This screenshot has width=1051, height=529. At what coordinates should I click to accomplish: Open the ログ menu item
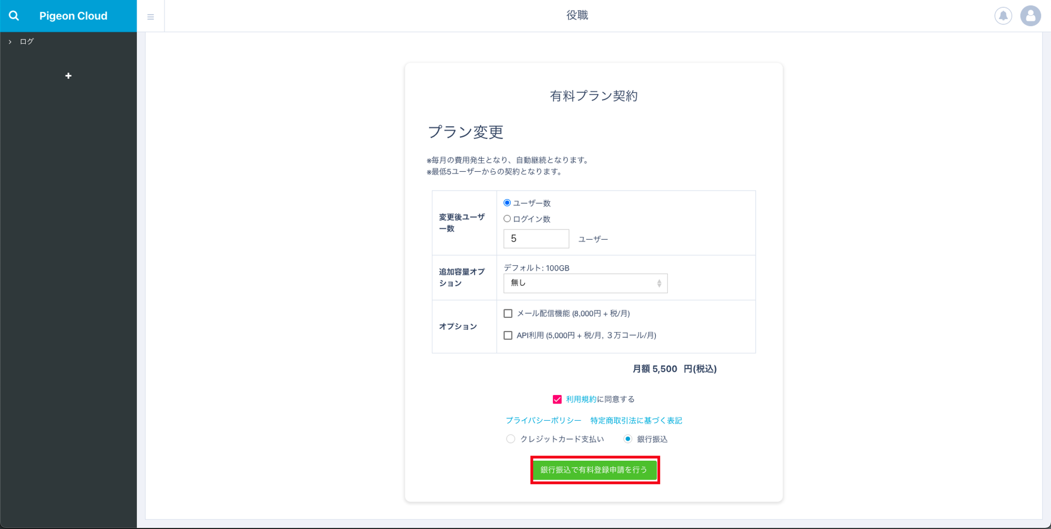tap(27, 42)
